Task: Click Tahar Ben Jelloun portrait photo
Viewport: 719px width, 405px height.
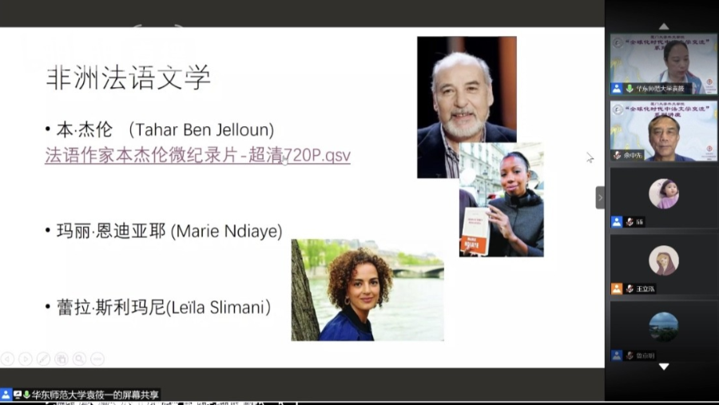Action: [x=467, y=107]
